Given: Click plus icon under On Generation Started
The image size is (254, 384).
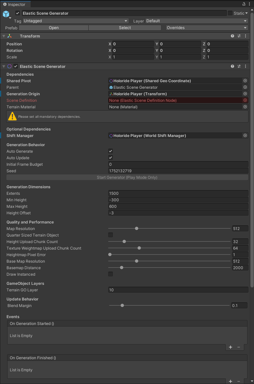Looking at the screenshot, I should 231,347.
